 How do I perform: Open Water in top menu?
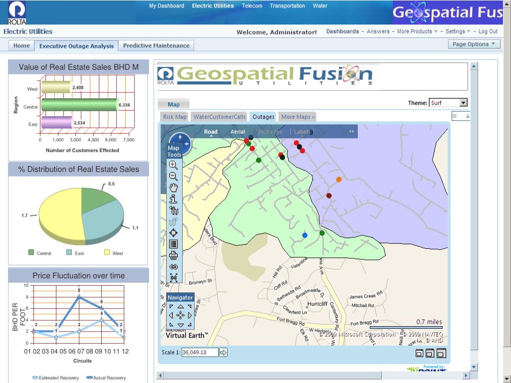320,5
